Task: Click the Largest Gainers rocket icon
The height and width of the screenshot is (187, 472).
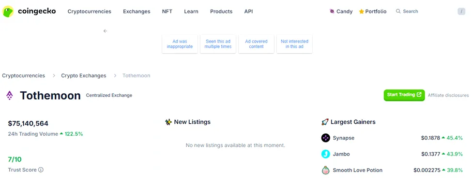Action: click(325, 122)
